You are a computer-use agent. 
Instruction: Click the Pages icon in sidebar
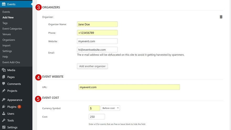click(4, 77)
